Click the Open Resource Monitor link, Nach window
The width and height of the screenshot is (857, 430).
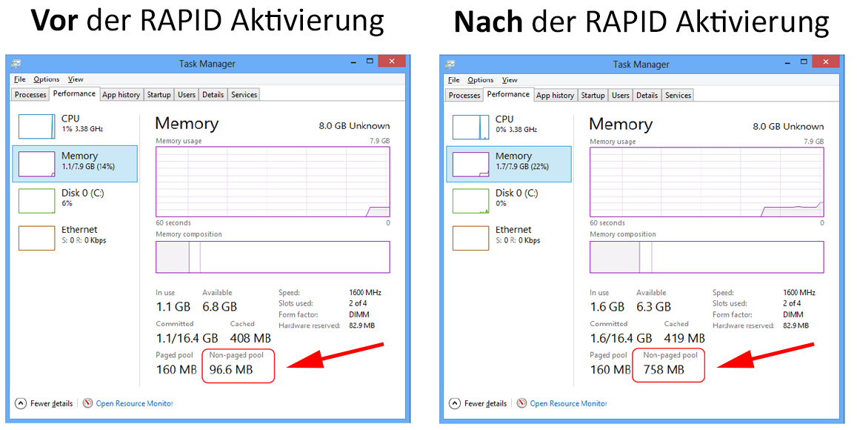click(568, 403)
